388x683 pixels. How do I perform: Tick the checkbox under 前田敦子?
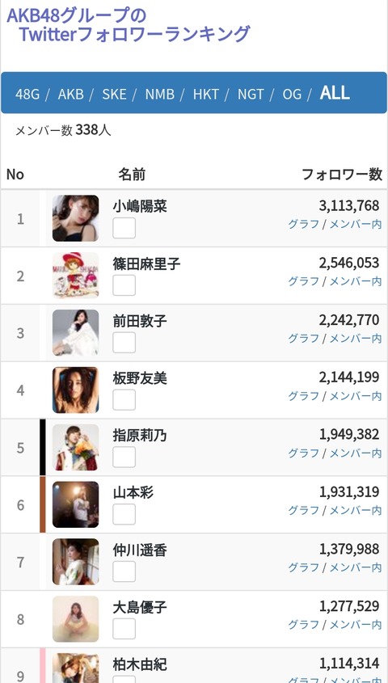(x=124, y=343)
